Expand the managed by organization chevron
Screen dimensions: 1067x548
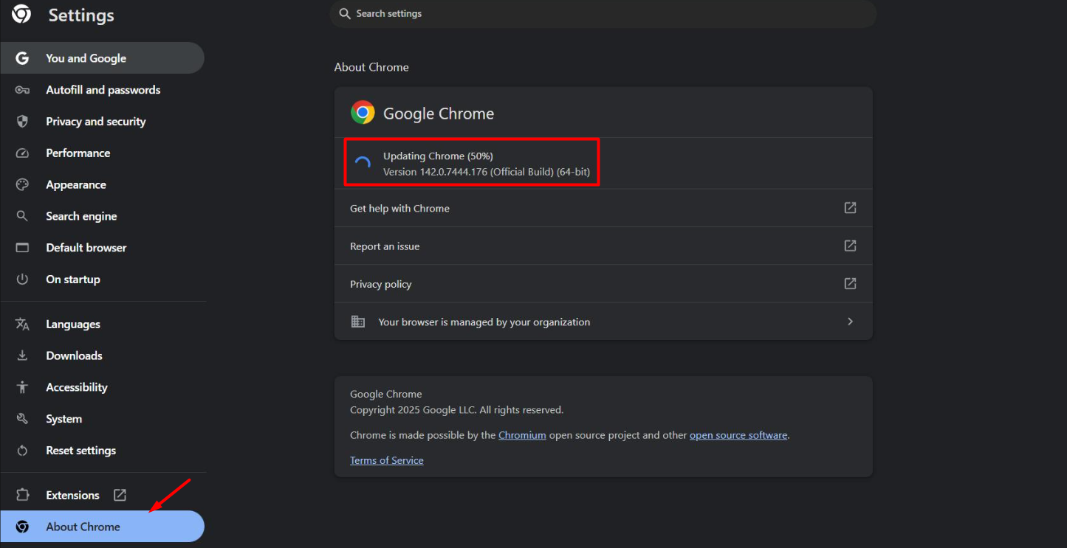click(x=850, y=322)
